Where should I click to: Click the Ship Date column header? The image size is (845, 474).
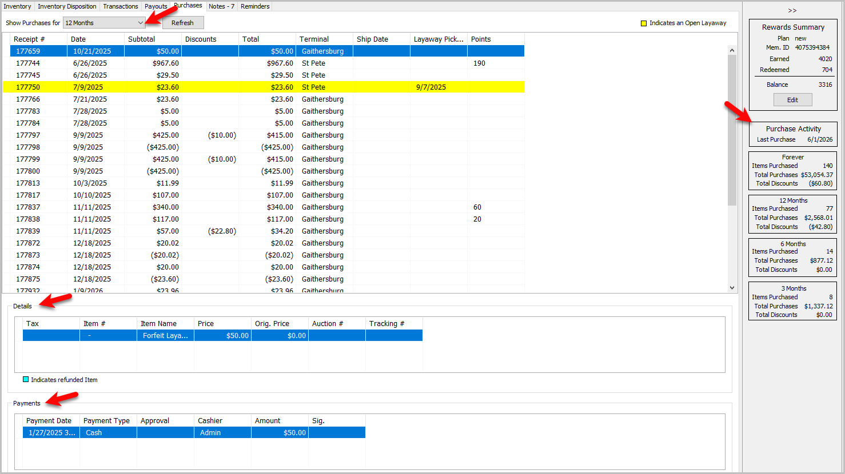[x=382, y=39]
